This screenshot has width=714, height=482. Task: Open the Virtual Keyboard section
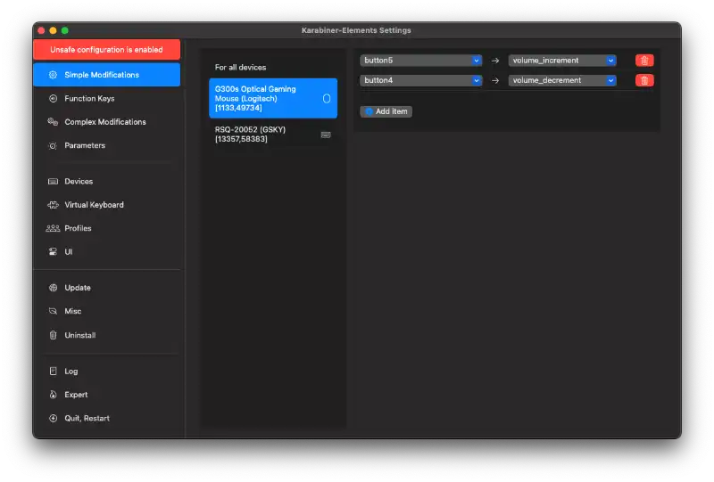coord(106,205)
